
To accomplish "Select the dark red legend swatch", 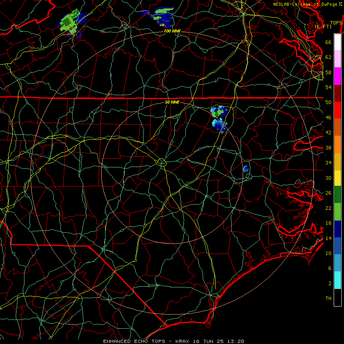I will (x=338, y=93).
